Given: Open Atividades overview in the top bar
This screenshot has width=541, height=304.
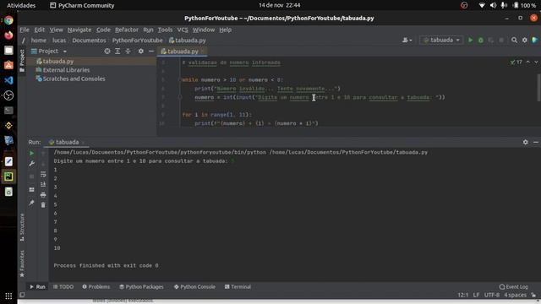Looking at the screenshot, I should pyautogui.click(x=21, y=5).
